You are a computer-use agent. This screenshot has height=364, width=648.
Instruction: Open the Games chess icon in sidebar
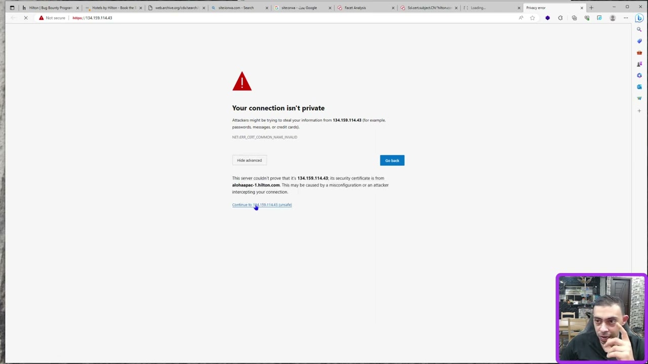click(x=639, y=64)
